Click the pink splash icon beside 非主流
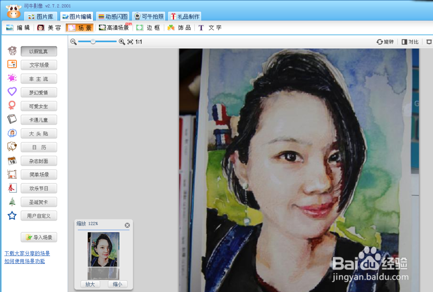433x292 pixels. (12, 78)
